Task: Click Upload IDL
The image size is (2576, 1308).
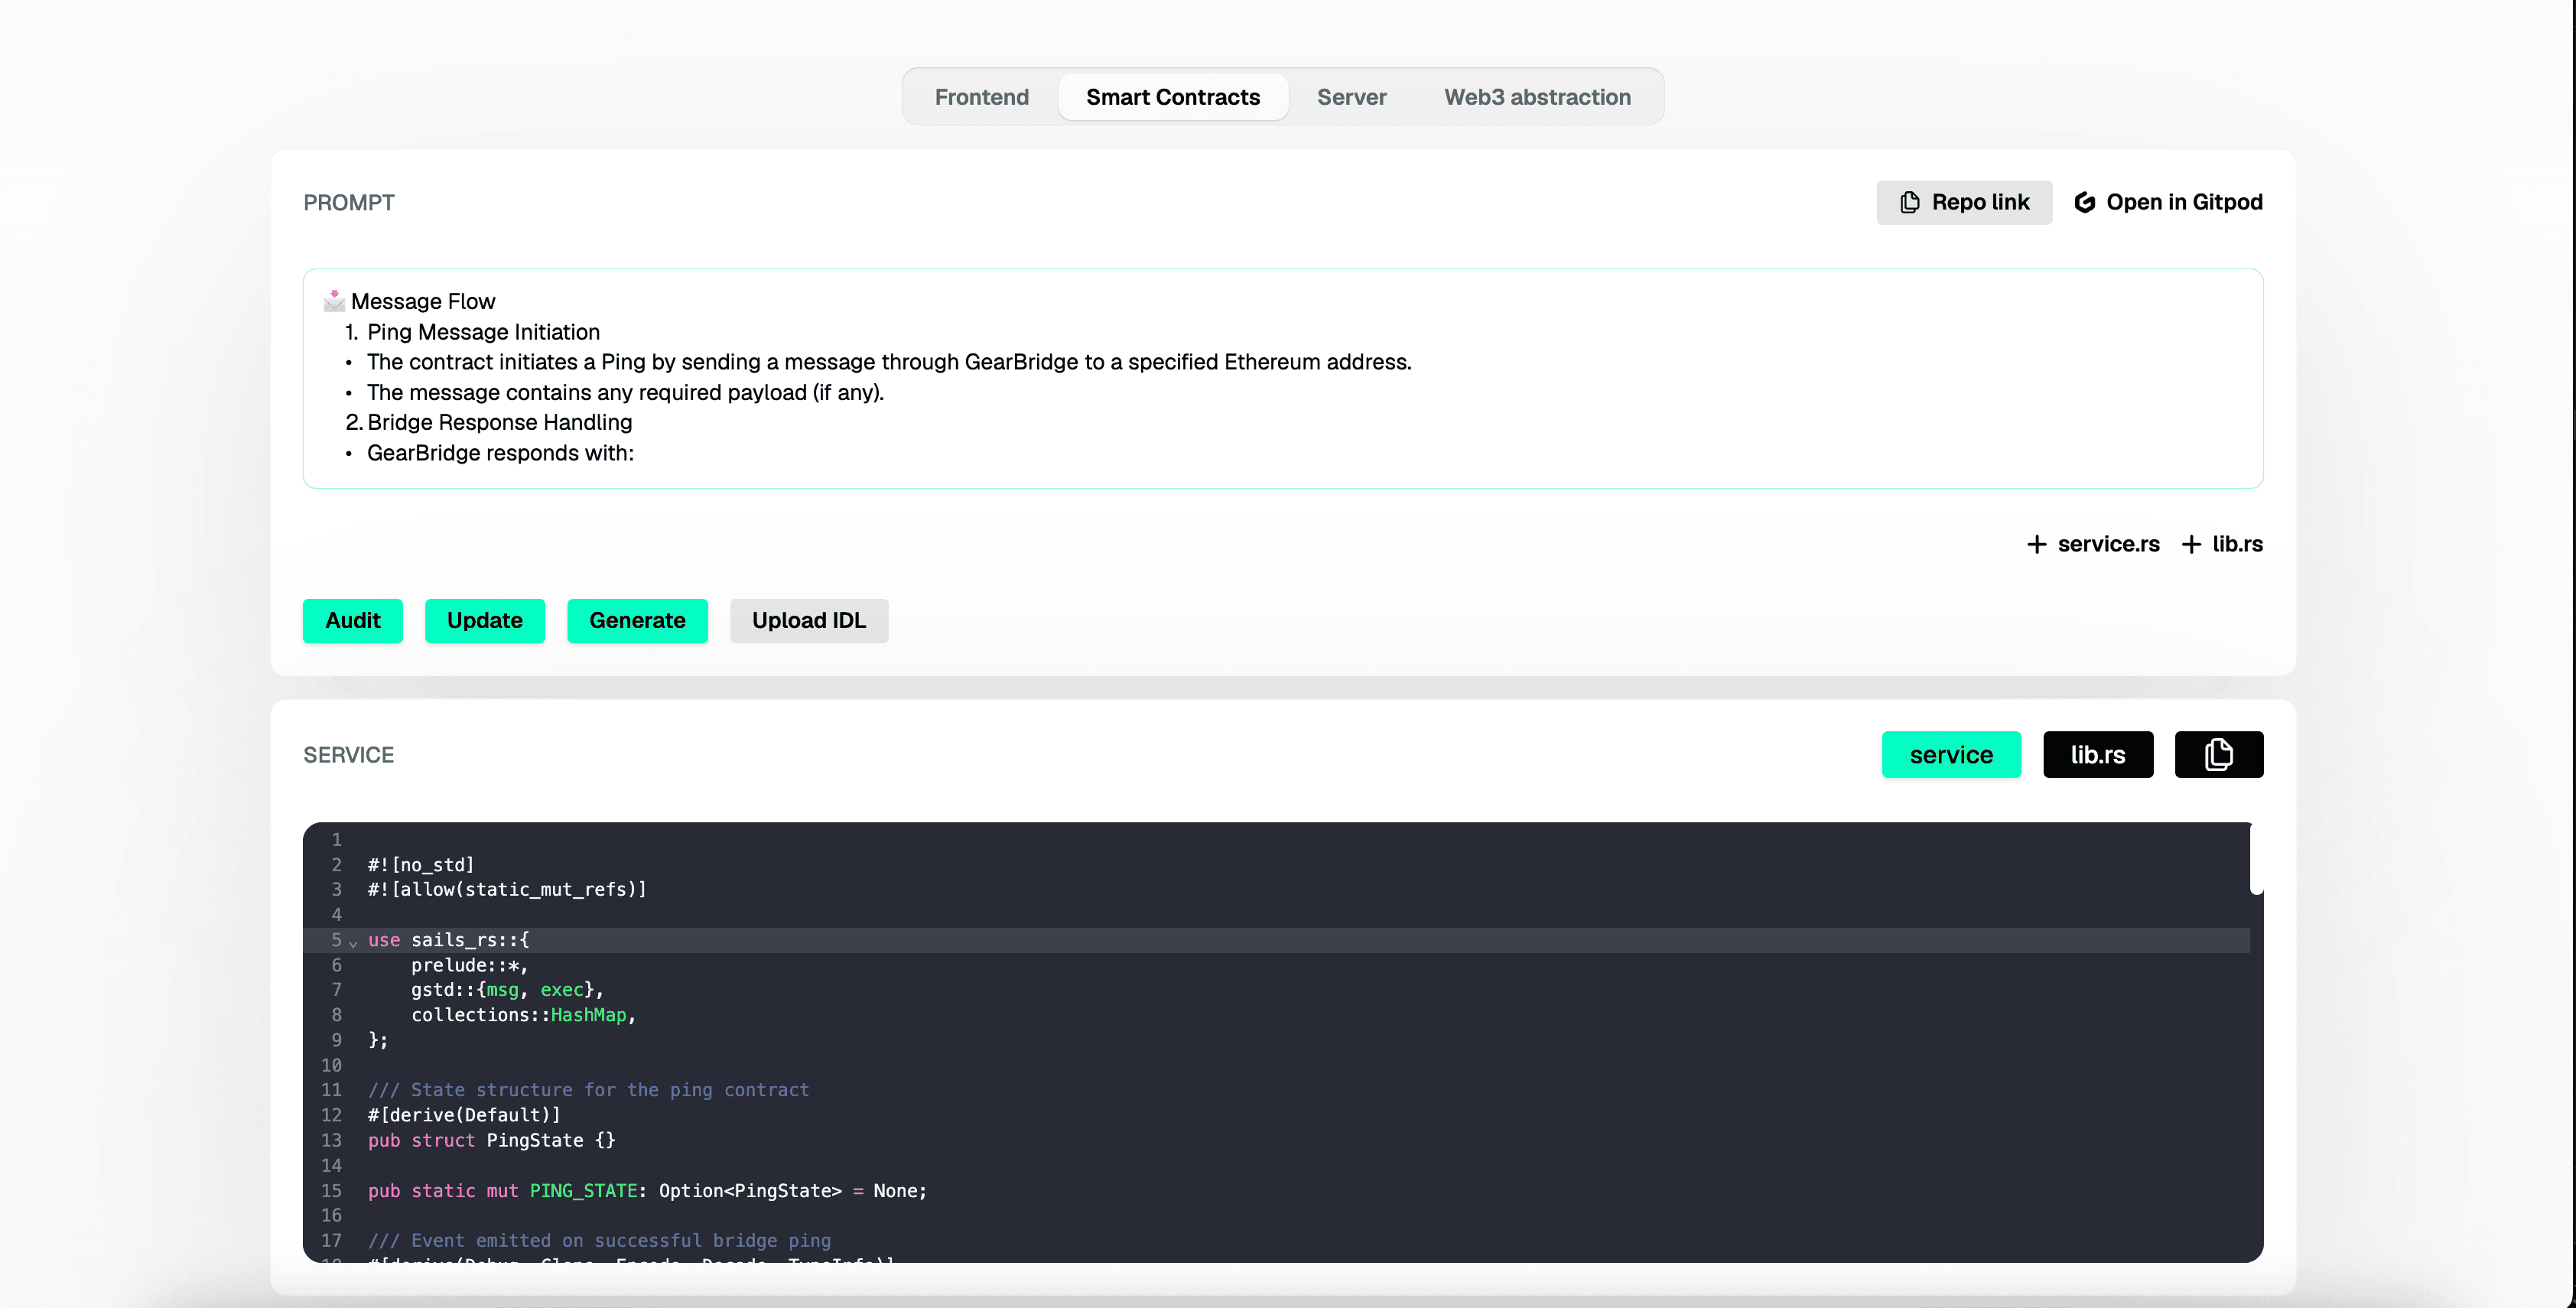Action: [808, 620]
